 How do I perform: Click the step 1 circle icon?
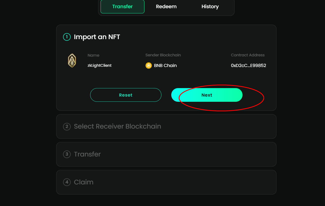coord(67,37)
